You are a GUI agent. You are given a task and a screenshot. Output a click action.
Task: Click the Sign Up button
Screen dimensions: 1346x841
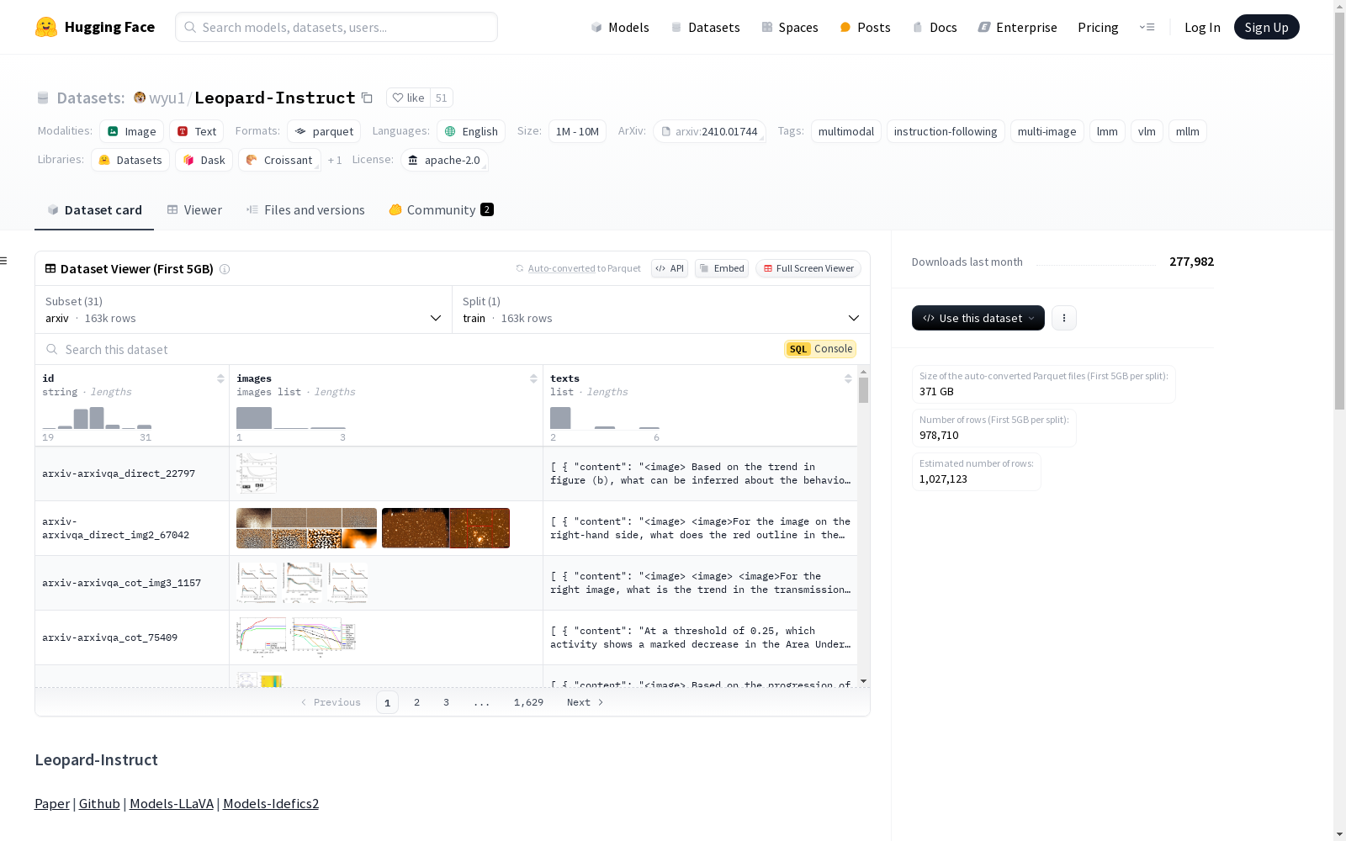point(1267,27)
